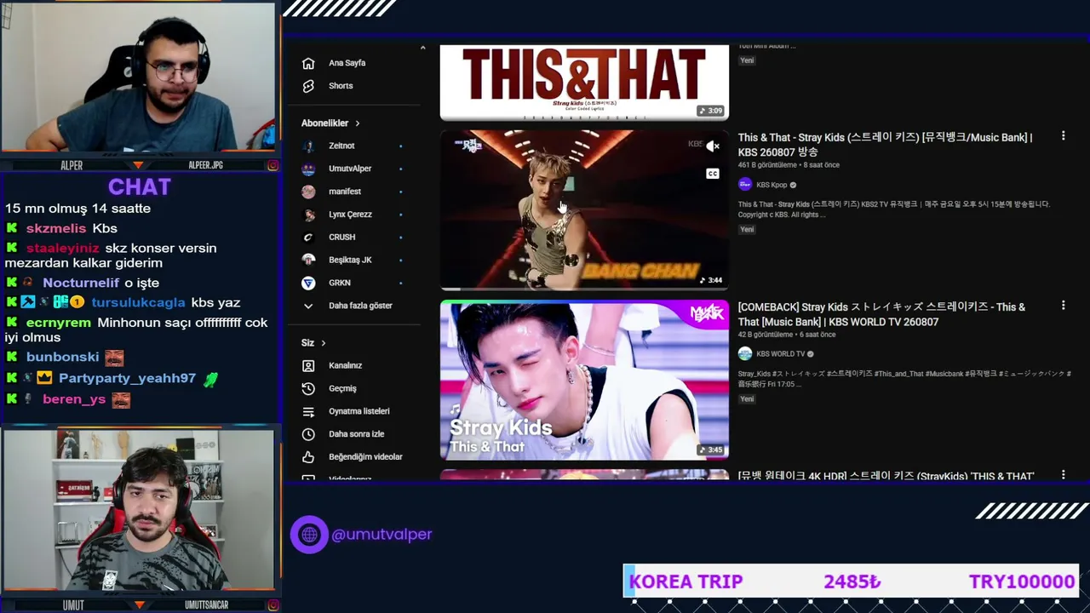Image resolution: width=1090 pixels, height=613 pixels.
Task: Open the Shorts icon in sidebar
Action: click(x=308, y=86)
